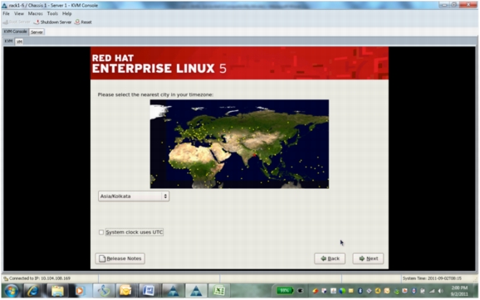Open the Outlook taskbar icon

[x=125, y=291]
